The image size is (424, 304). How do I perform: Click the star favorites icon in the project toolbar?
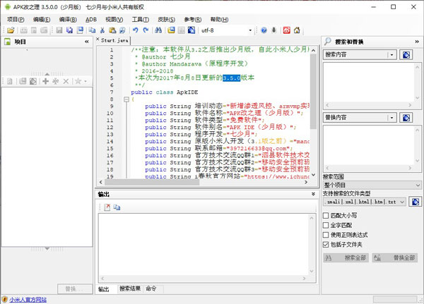[78, 81]
